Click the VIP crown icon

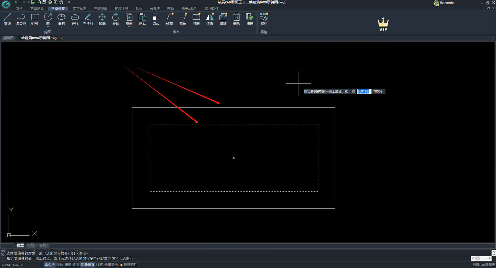[x=383, y=24]
